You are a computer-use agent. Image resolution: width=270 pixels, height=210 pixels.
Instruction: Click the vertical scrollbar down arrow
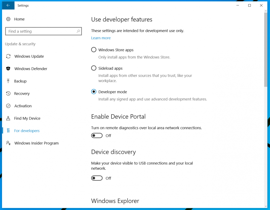(266, 206)
